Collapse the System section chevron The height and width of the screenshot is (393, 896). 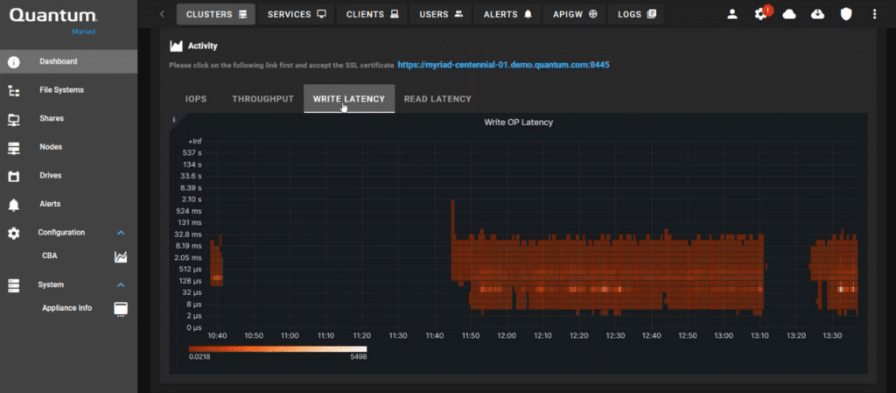point(121,284)
